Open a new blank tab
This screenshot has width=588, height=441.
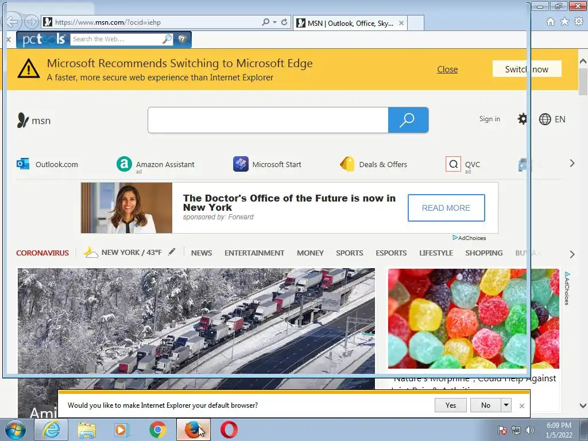[416, 23]
